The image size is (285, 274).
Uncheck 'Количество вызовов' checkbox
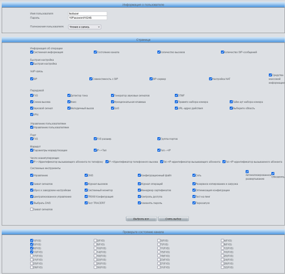(159, 52)
